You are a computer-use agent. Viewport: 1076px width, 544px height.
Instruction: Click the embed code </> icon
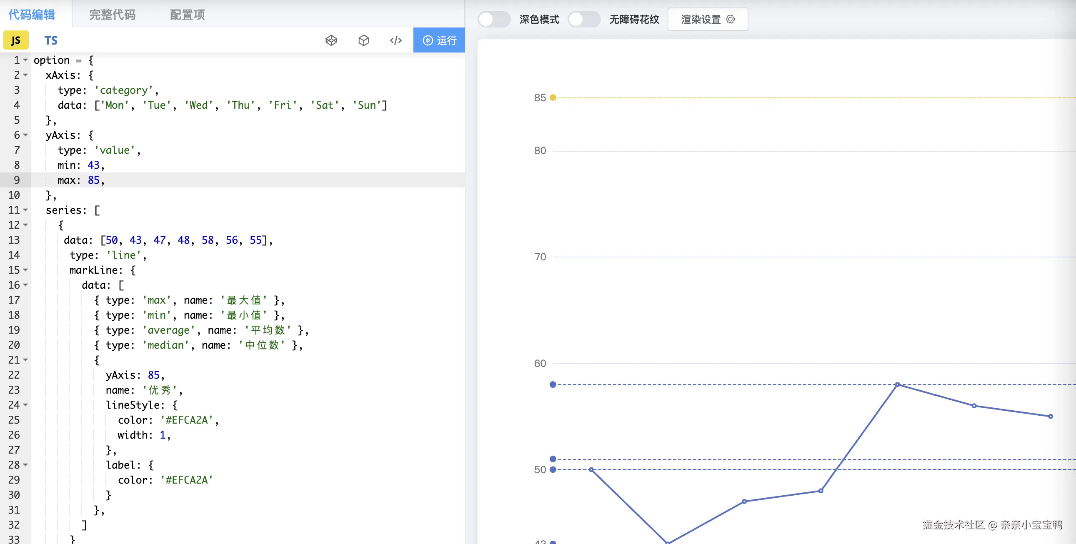point(396,40)
